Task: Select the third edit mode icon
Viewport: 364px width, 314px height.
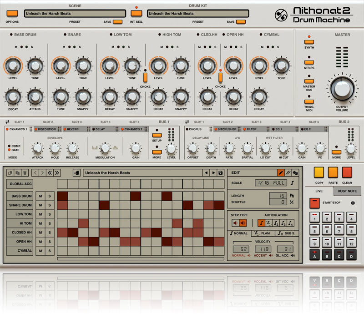Action: click(295, 172)
